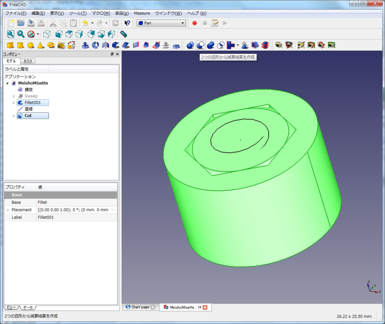Expand the Fillet001 tree item
Viewport: 385px width, 324px height.
(x=14, y=103)
